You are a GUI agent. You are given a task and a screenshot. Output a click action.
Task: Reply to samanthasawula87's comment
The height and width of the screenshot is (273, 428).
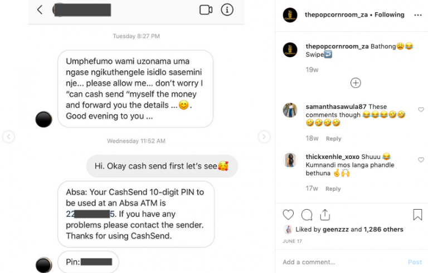(333, 138)
